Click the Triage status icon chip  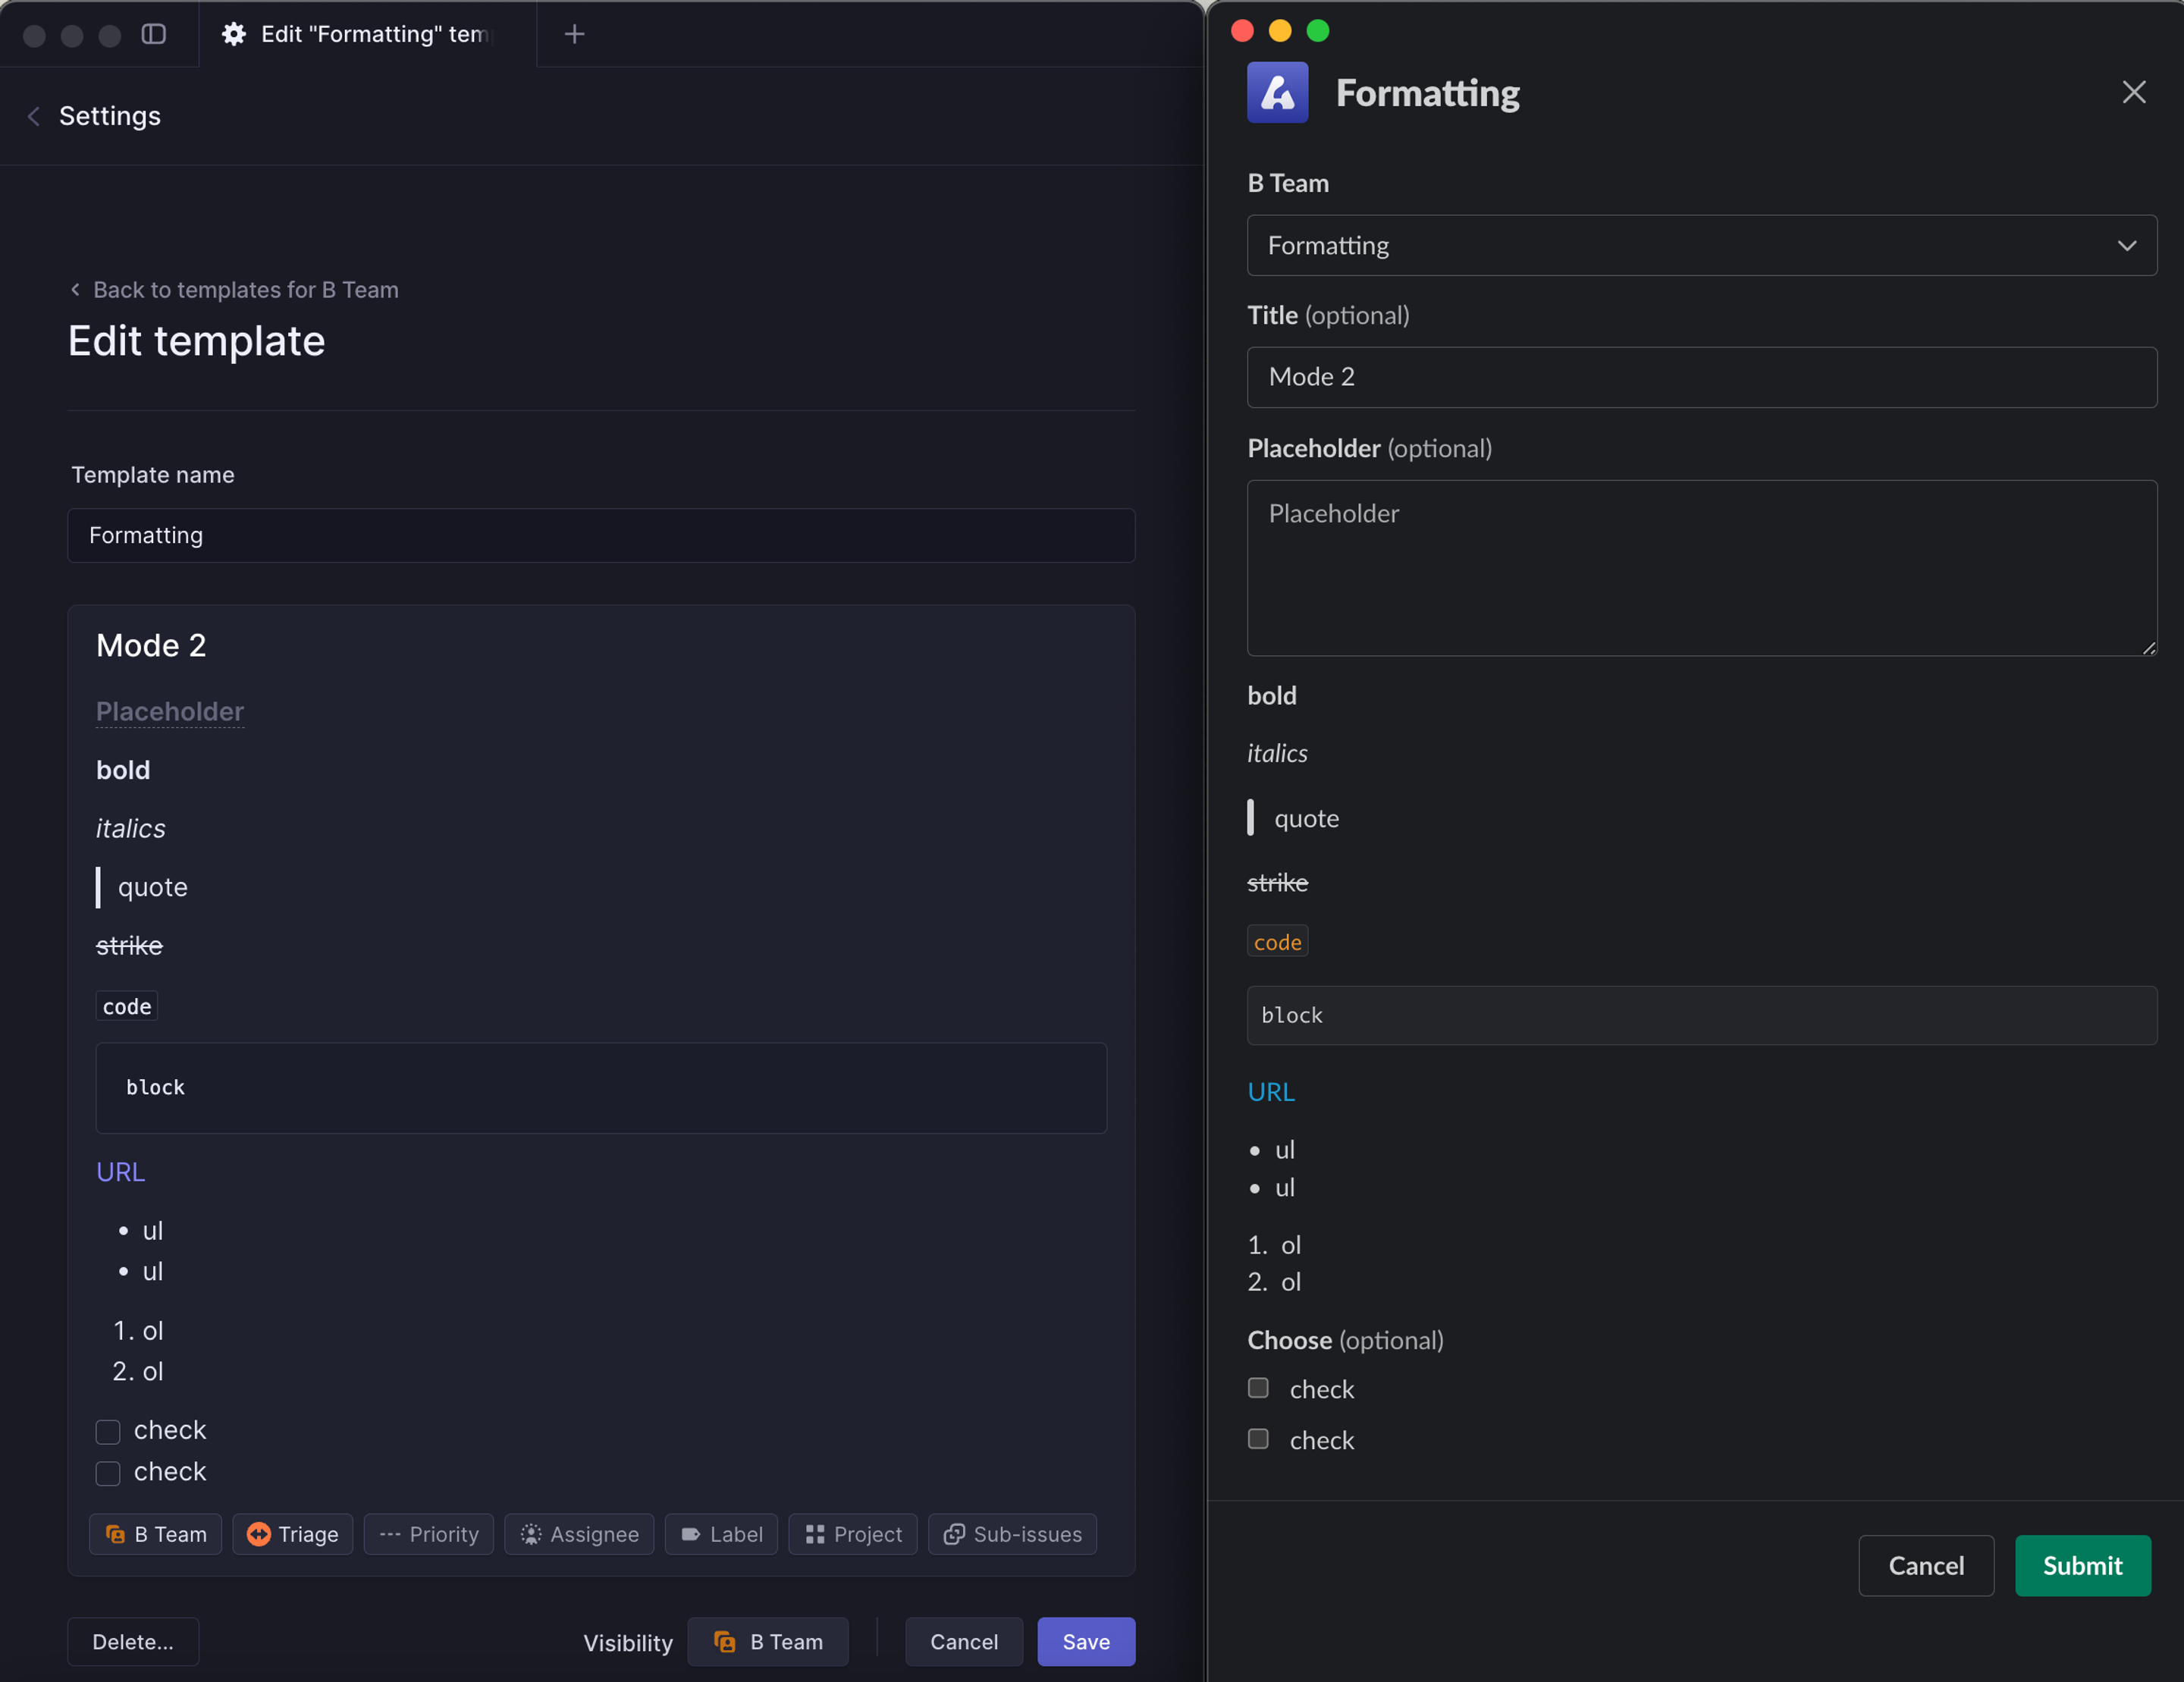[293, 1534]
